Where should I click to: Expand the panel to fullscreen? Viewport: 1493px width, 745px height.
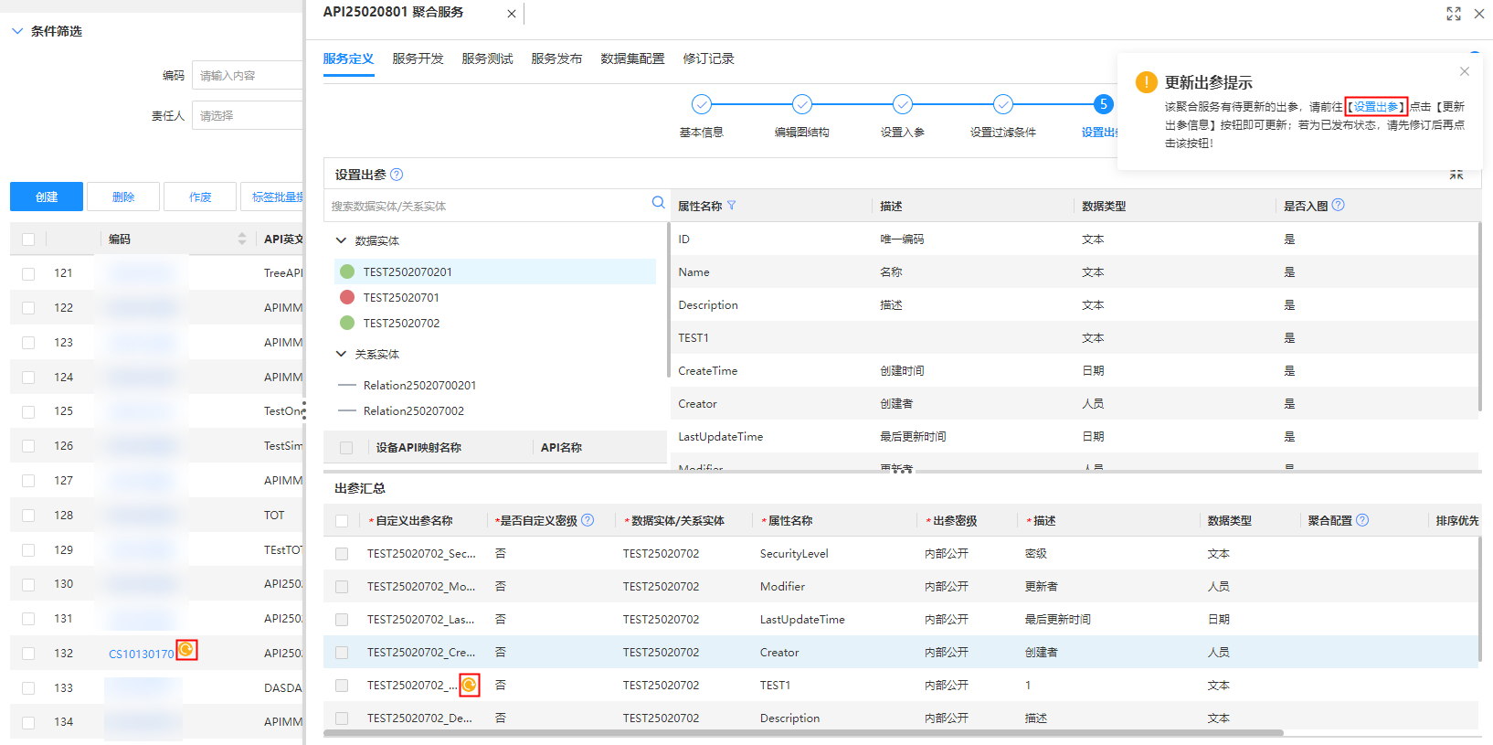[x=1454, y=14]
